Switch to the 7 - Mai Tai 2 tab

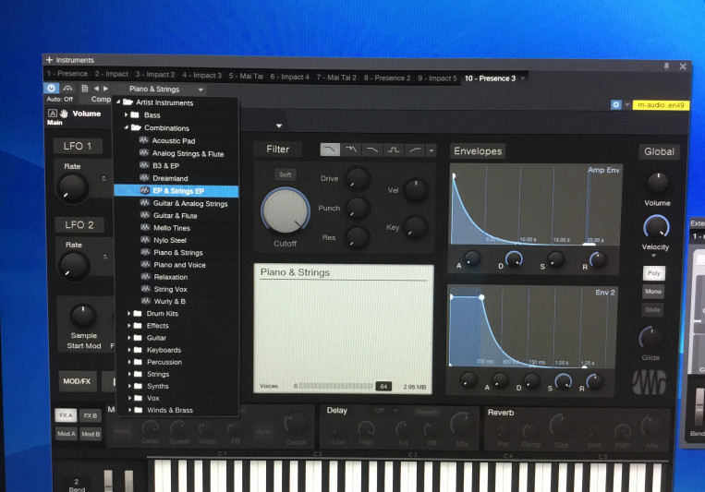point(335,78)
